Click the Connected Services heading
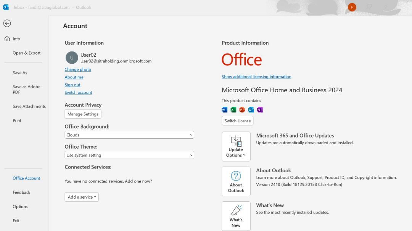This screenshot has width=412, height=231. tap(88, 167)
